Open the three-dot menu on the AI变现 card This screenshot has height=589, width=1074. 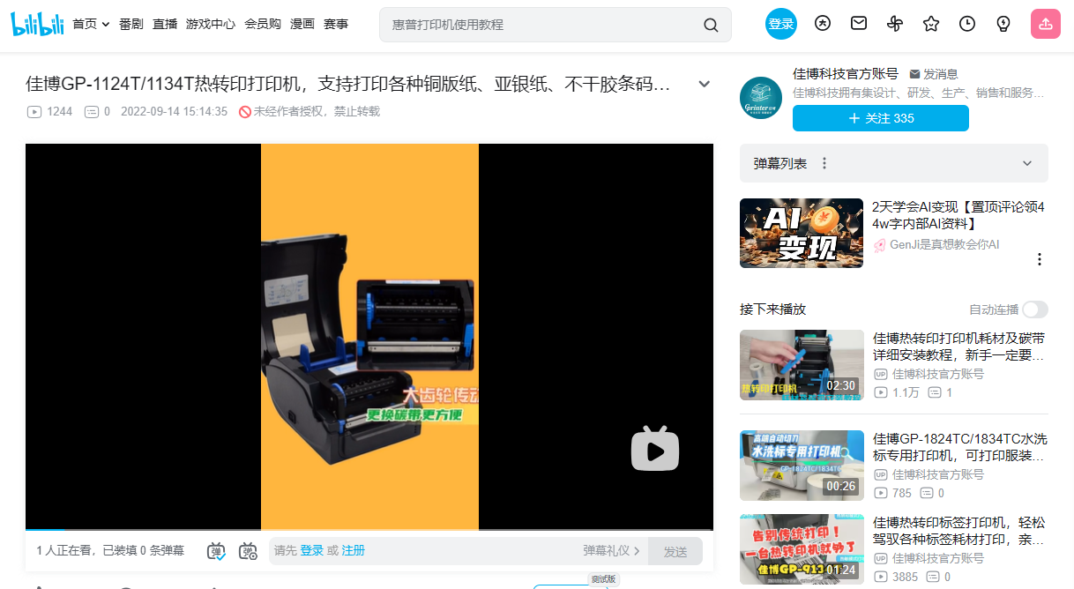(x=1040, y=259)
